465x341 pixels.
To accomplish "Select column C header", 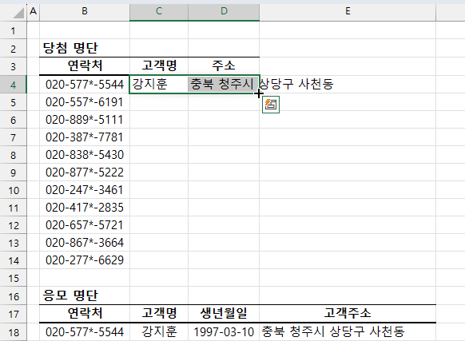I will pyautogui.click(x=159, y=11).
